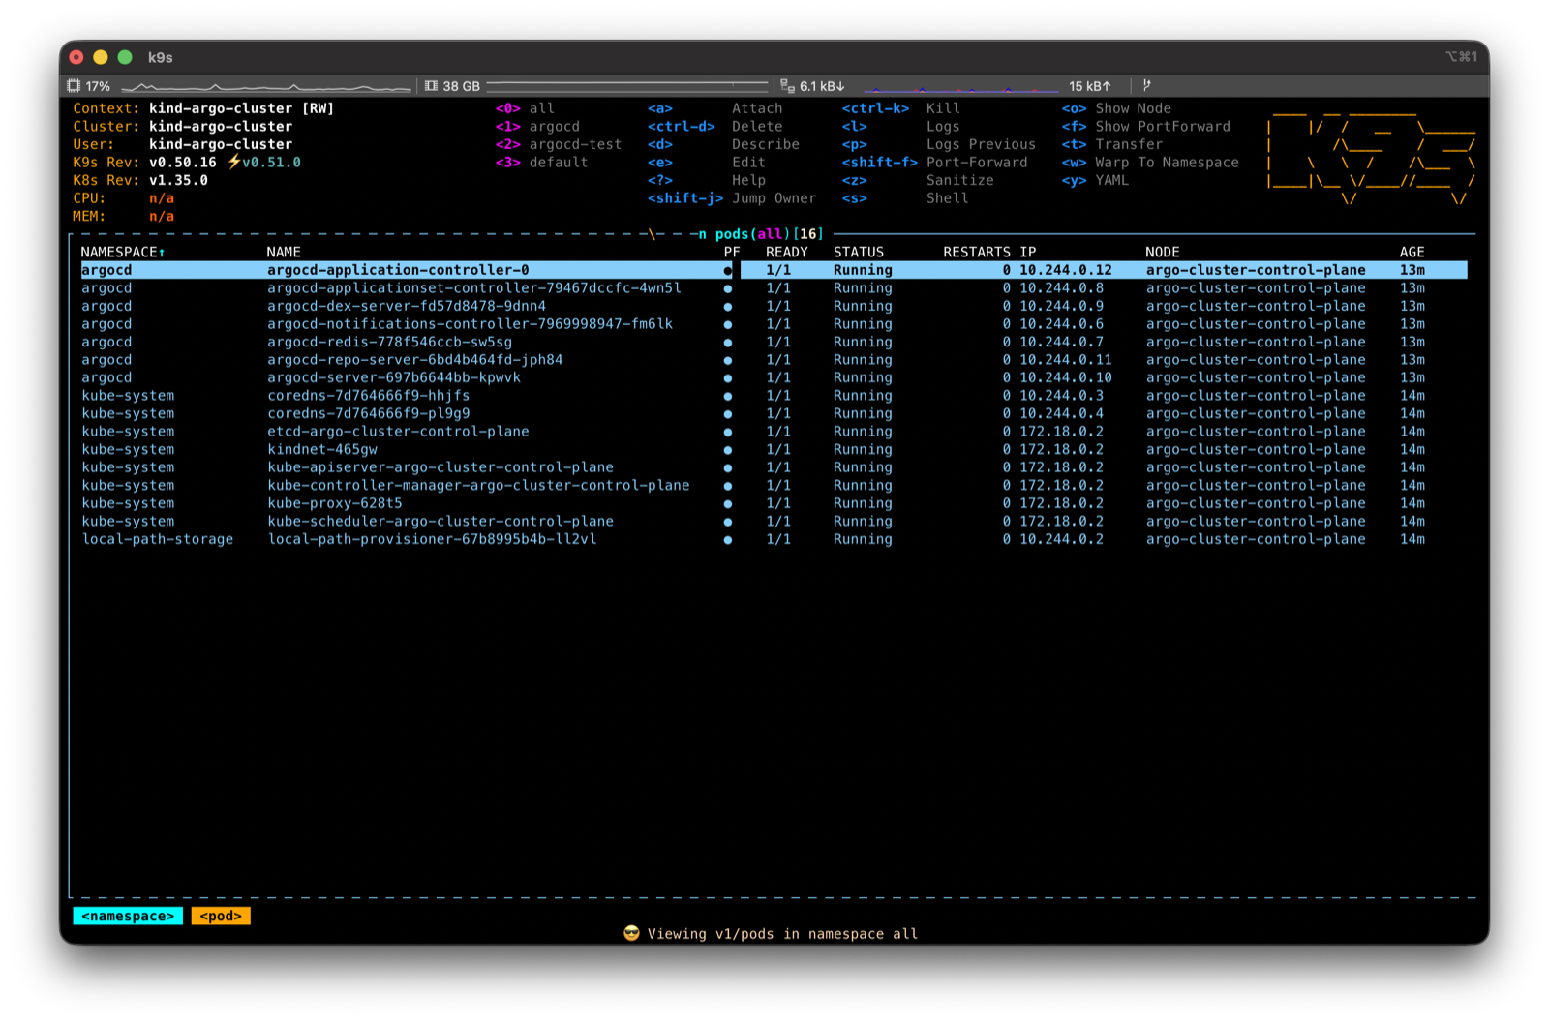1549x1023 pixels.
Task: Click the port-forward dot for argocd-redis pod
Action: pos(728,343)
